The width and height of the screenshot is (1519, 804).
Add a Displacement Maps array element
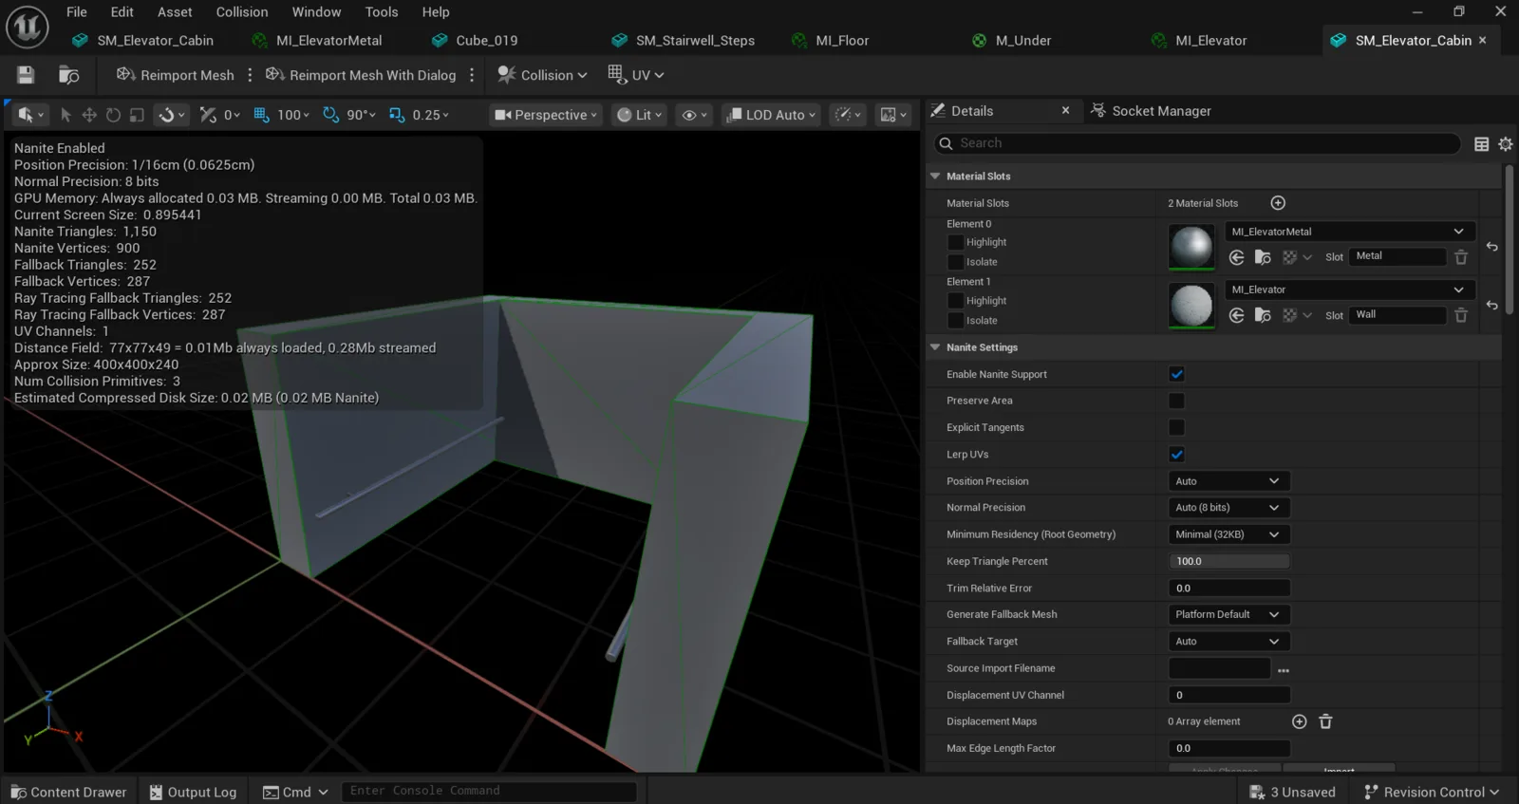1300,721
